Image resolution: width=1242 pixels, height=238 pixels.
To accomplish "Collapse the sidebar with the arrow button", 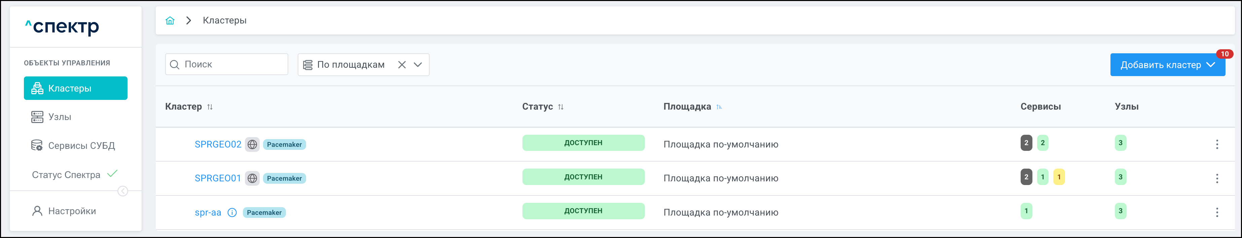I will [x=123, y=191].
